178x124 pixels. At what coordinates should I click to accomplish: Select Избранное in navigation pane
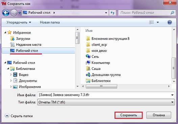pyautogui.click(x=22, y=33)
